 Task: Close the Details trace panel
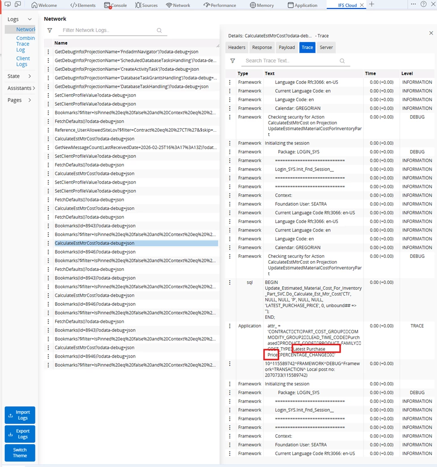(431, 33)
